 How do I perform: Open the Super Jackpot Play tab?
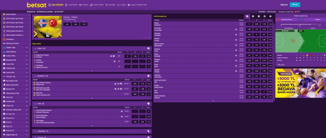(x=137, y=5)
